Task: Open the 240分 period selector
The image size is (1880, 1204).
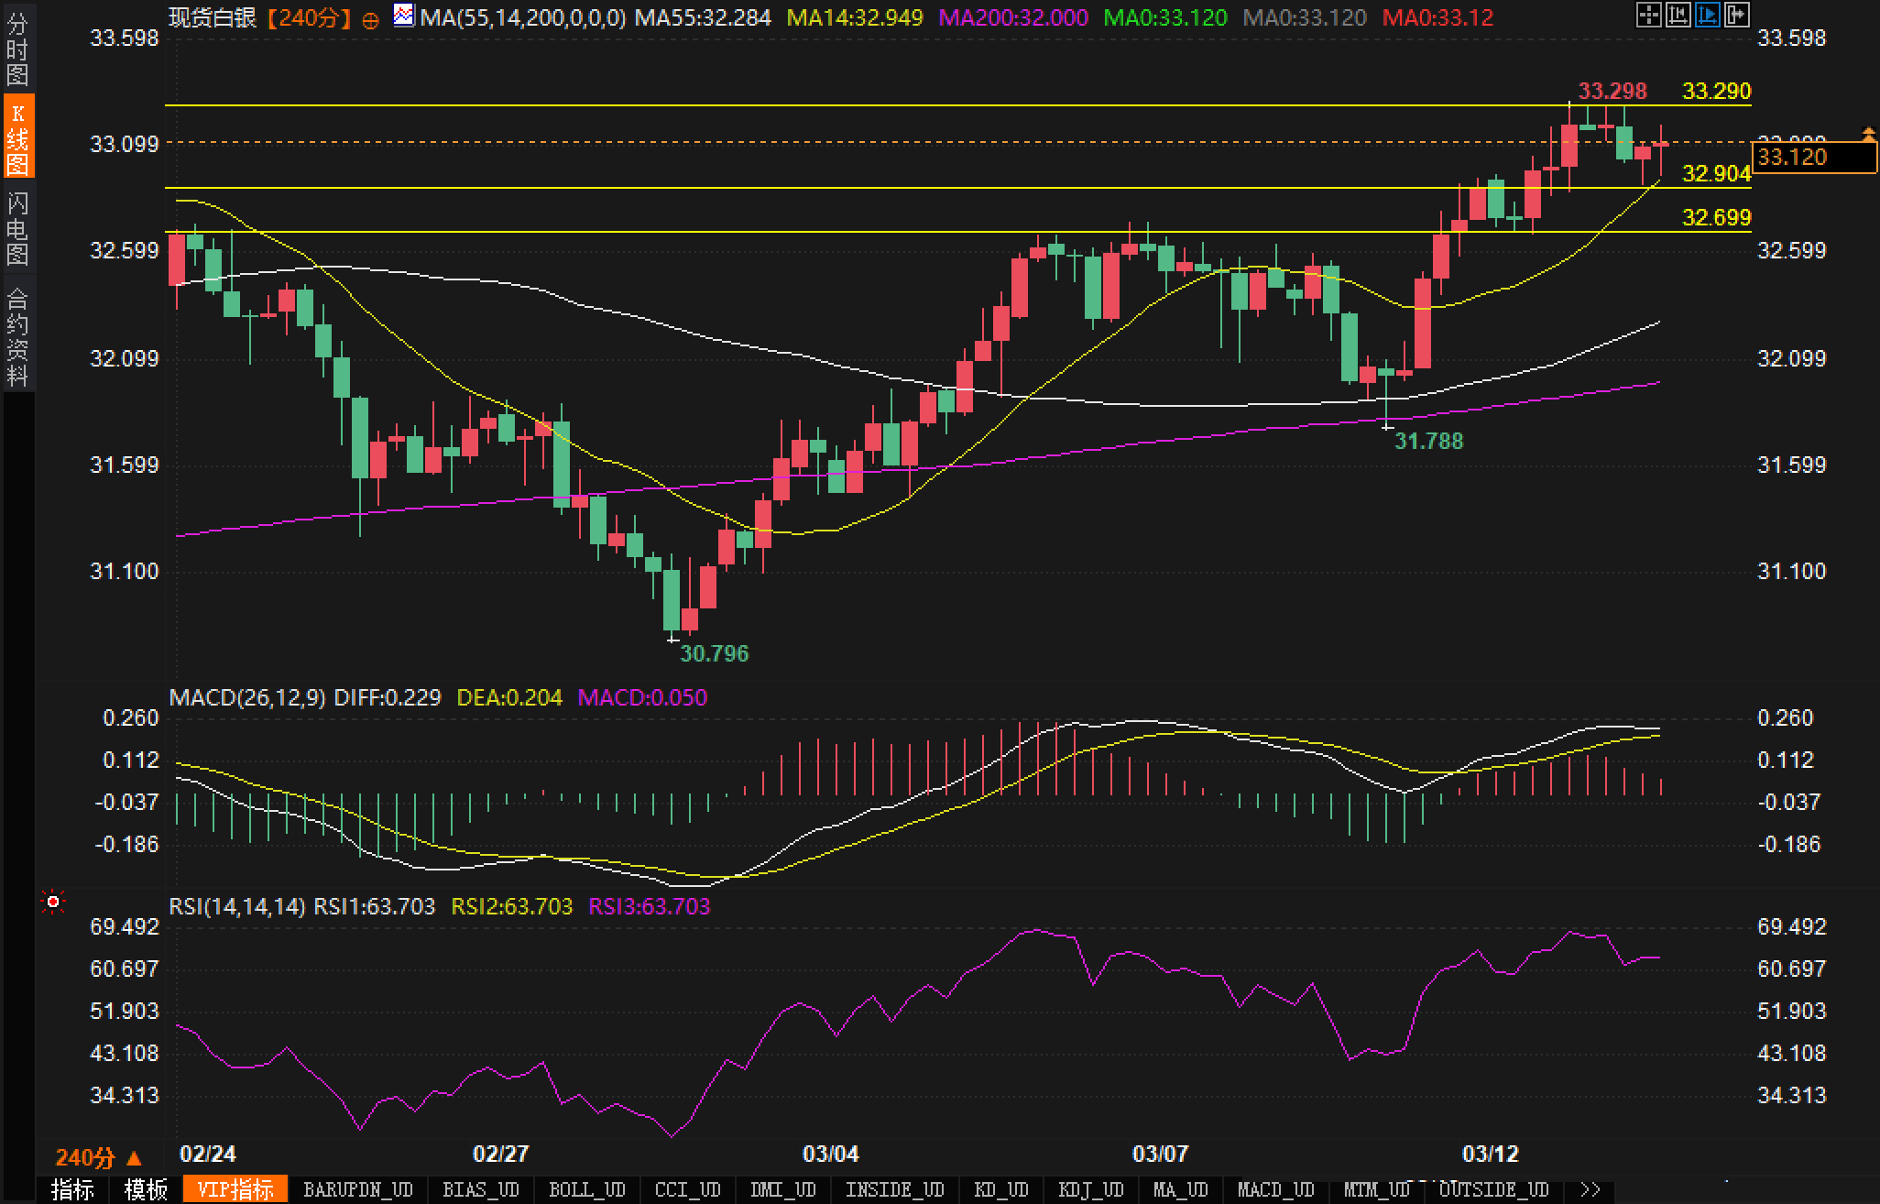Action: (x=99, y=1158)
